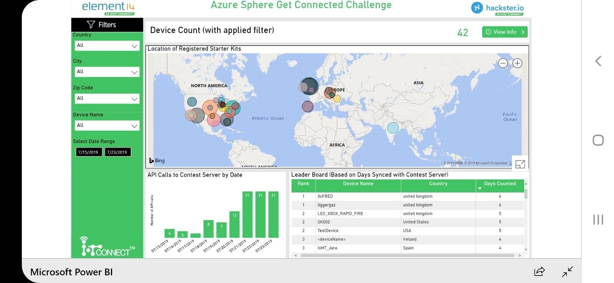Open focus mode for the map visual

520,164
